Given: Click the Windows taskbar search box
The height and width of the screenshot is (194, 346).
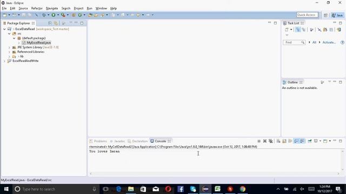Looking at the screenshot, I should coord(55,189).
